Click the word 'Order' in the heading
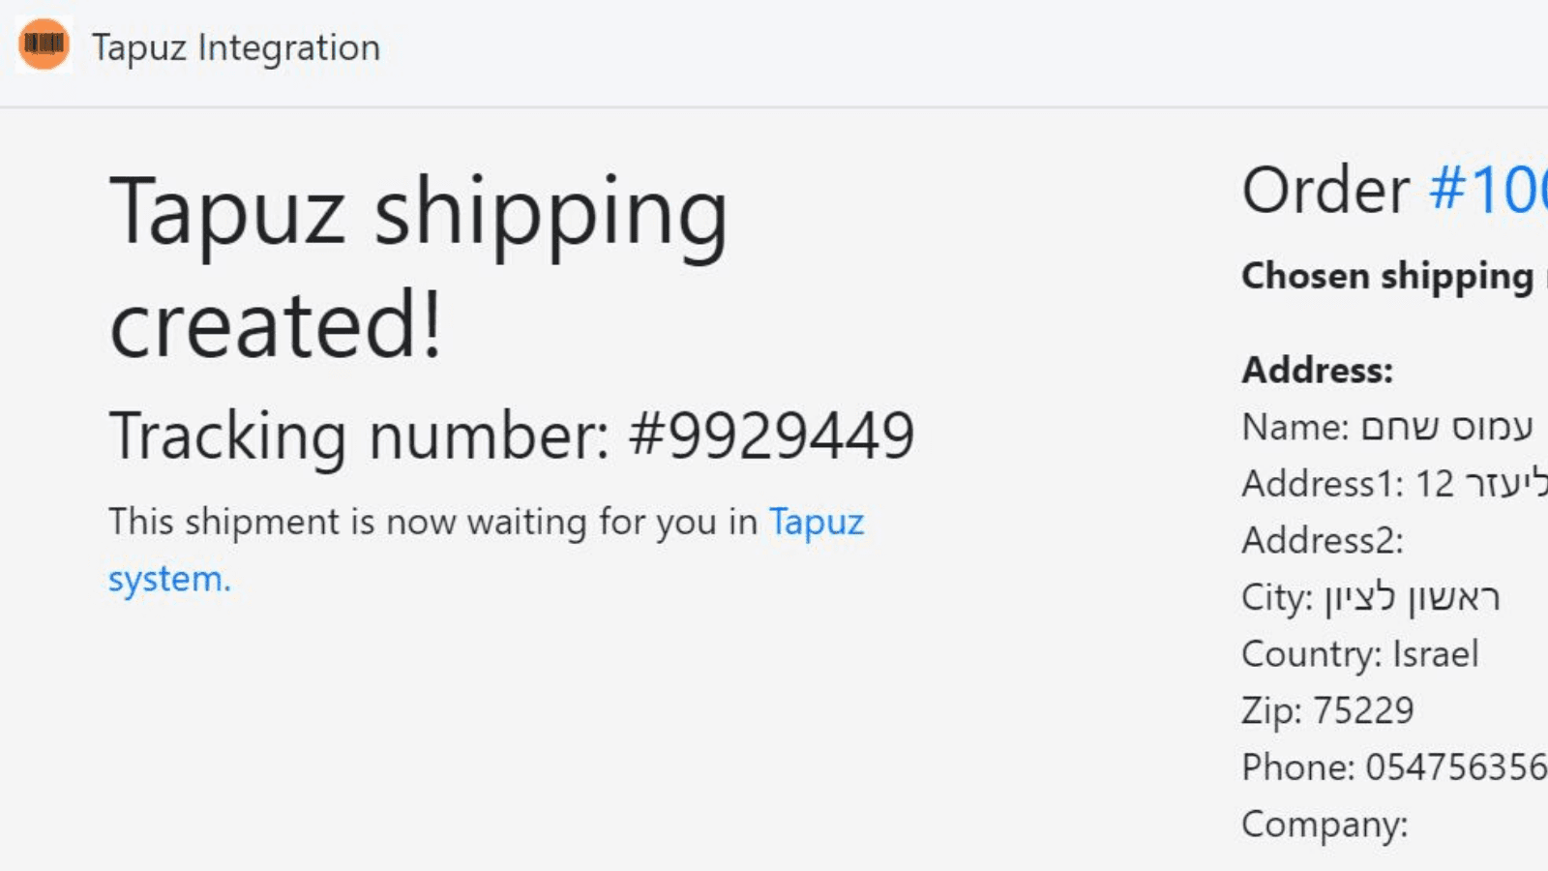Image resolution: width=1548 pixels, height=871 pixels. (1325, 190)
